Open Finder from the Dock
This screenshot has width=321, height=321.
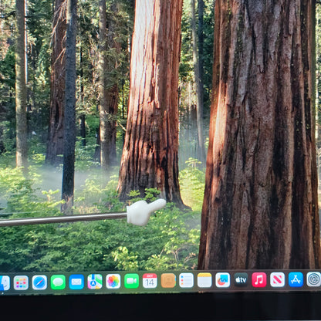click(x=5, y=283)
